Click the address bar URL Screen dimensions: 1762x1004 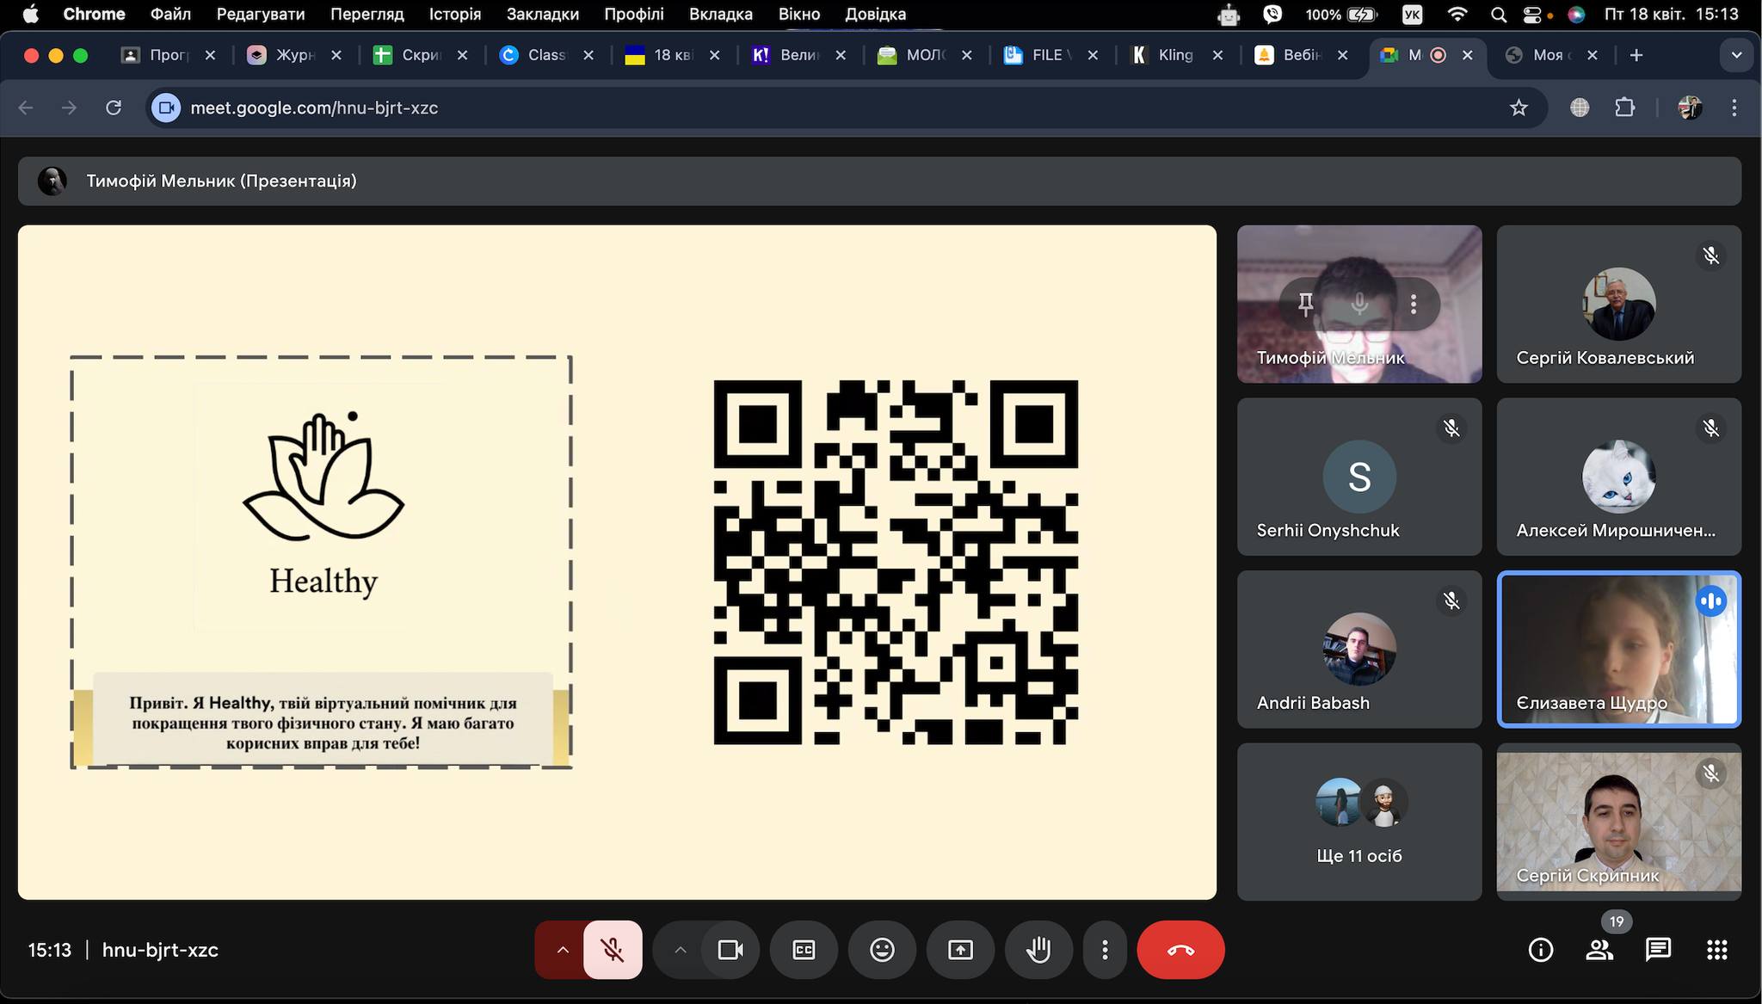click(x=314, y=108)
